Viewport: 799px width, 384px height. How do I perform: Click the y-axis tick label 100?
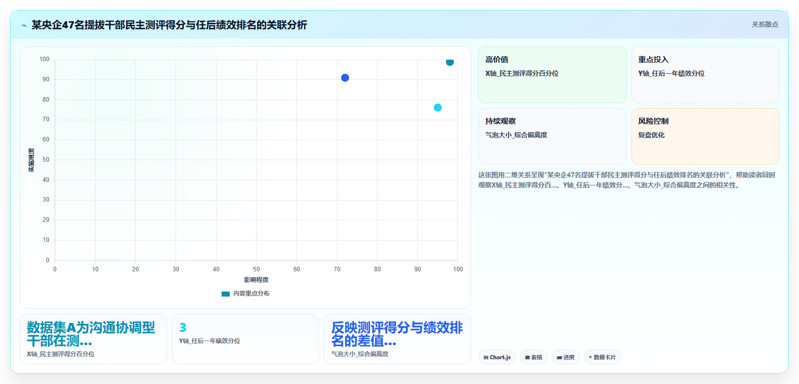tap(45, 59)
